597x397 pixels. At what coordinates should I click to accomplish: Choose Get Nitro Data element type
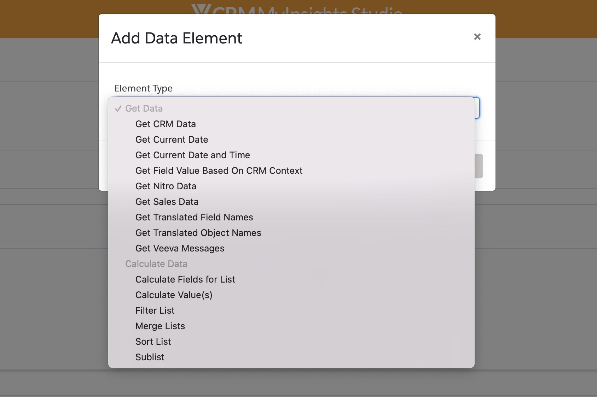tap(166, 186)
